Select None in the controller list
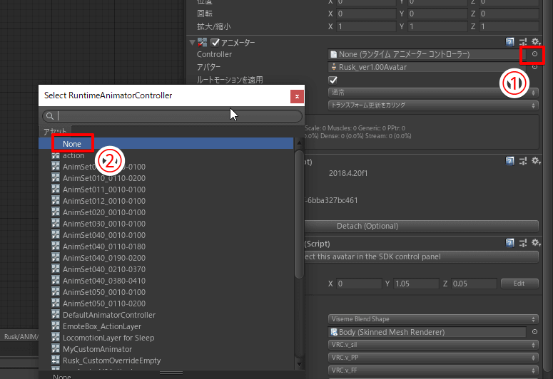 pyautogui.click(x=72, y=144)
